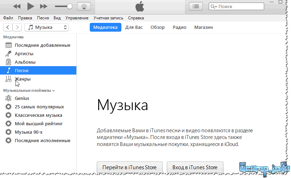The image size is (291, 178).
Task: Switch to the Радио tab
Action: pos(179,27)
